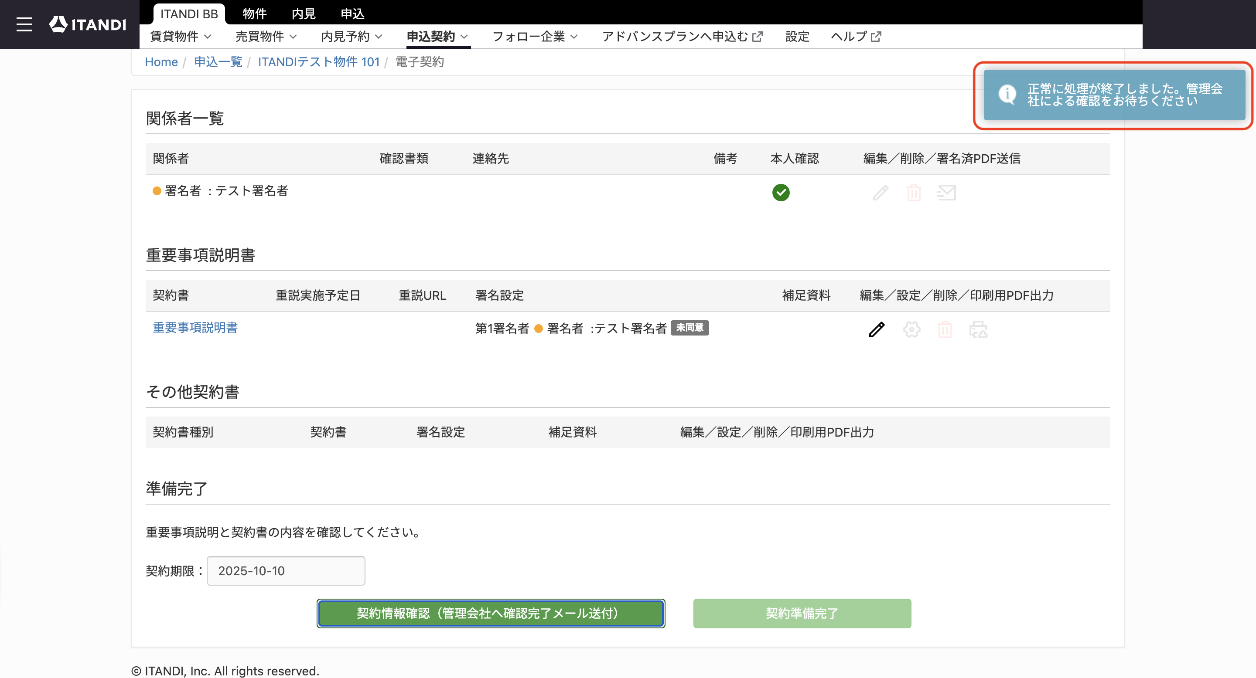The width and height of the screenshot is (1256, 678).
Task: Click the ITANDI logo
Action: pyautogui.click(x=88, y=24)
